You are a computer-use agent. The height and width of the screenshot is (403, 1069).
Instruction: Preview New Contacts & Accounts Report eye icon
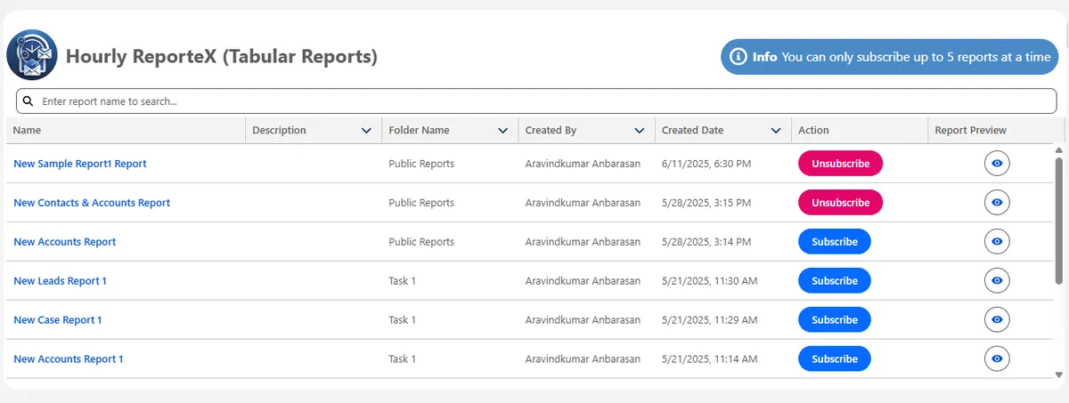(997, 203)
